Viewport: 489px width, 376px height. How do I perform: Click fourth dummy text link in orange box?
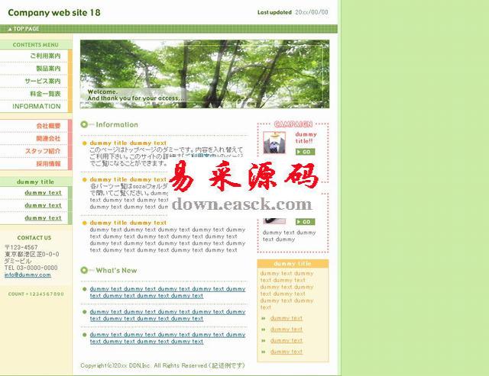(x=287, y=352)
